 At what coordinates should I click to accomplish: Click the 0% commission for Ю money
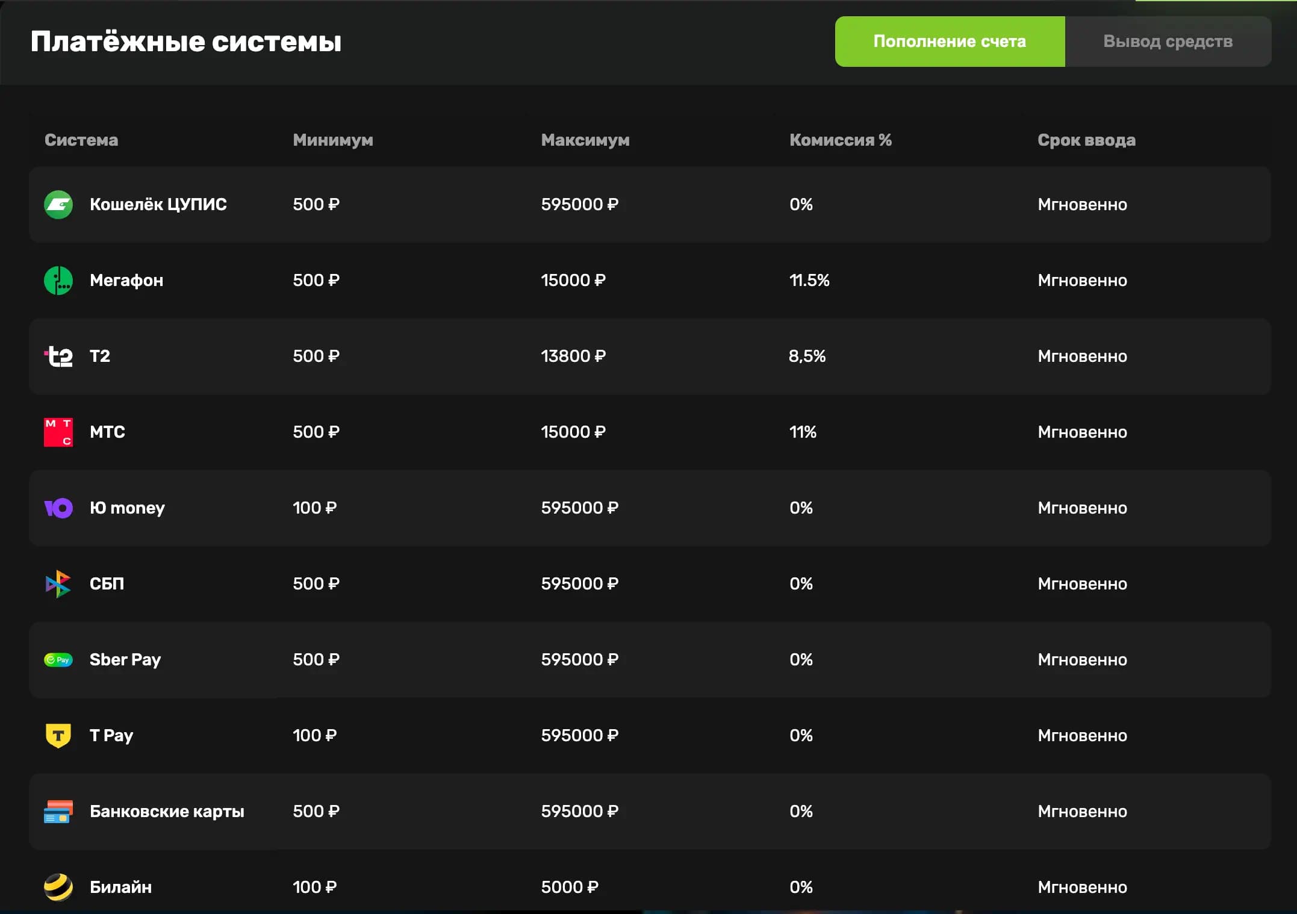[x=801, y=508]
